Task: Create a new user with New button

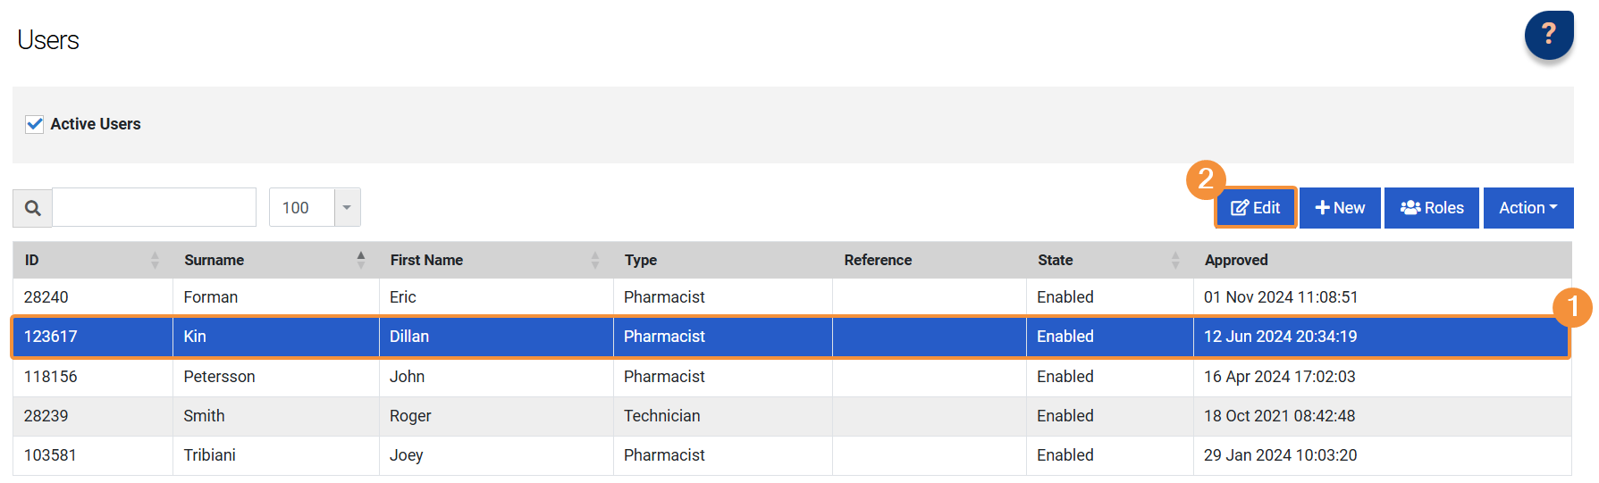Action: (x=1340, y=208)
